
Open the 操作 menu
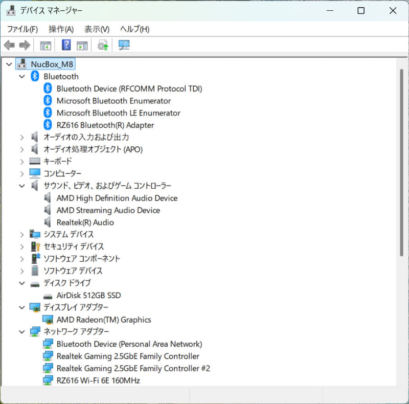(60, 29)
